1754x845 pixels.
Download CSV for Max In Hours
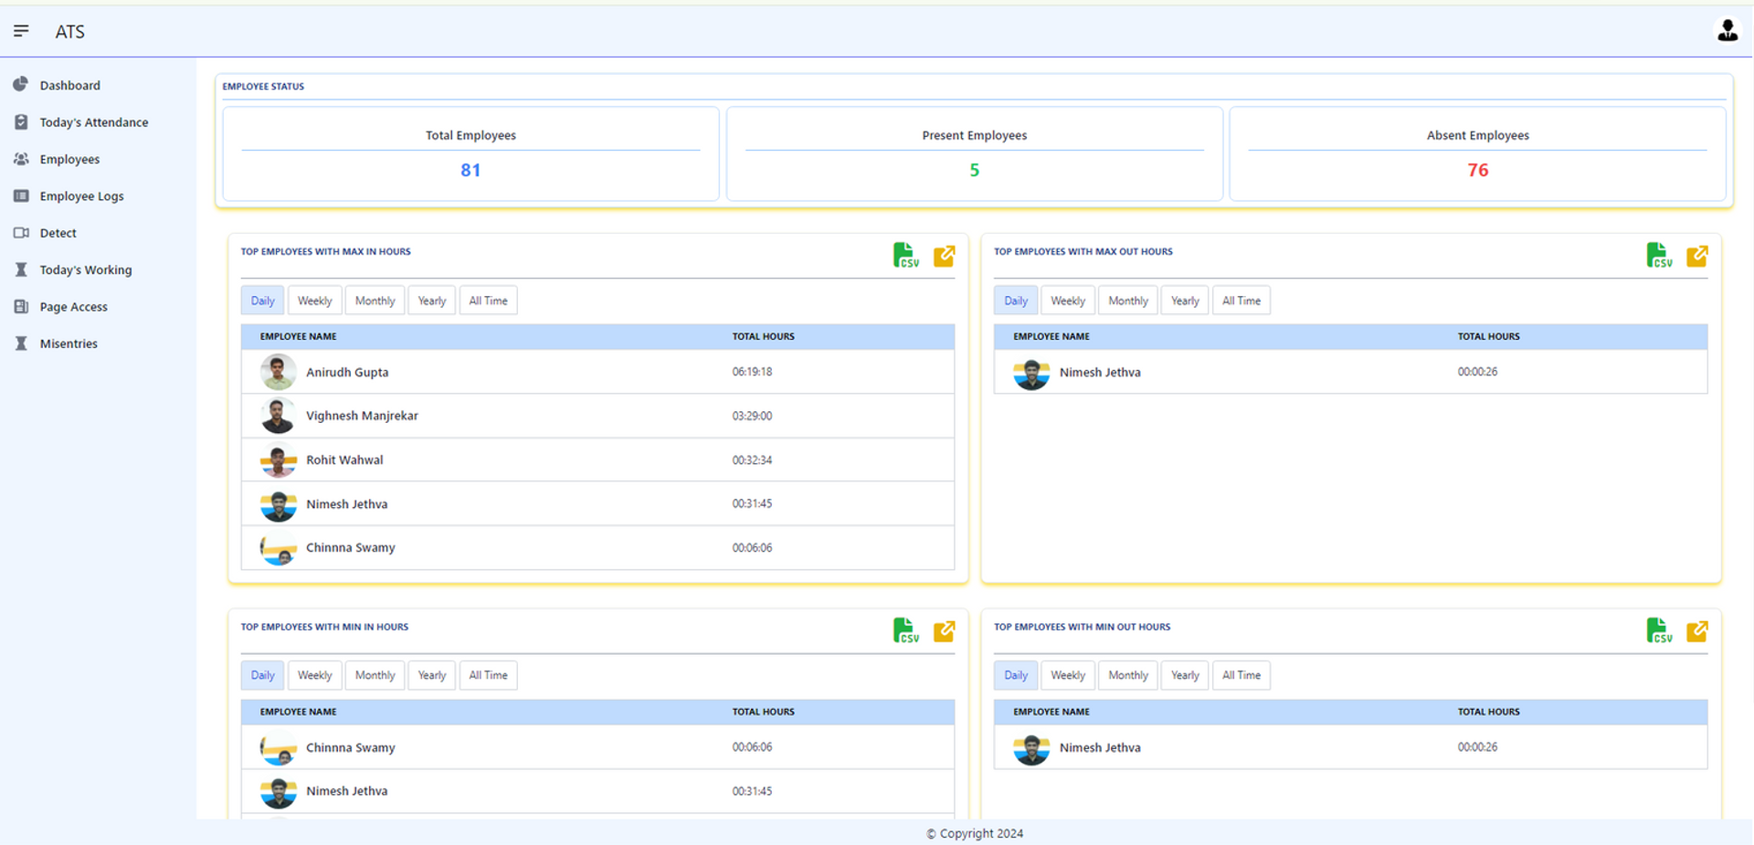905,256
